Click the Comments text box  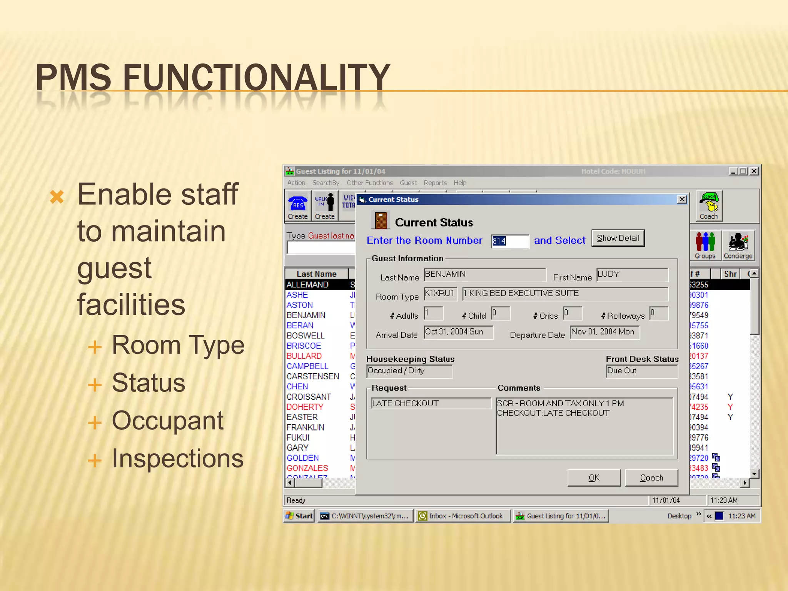[584, 426]
